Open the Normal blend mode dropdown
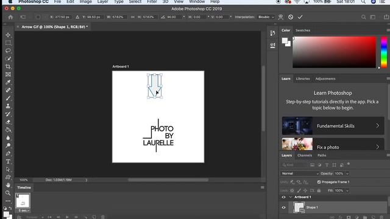390x219 pixels. point(300,173)
